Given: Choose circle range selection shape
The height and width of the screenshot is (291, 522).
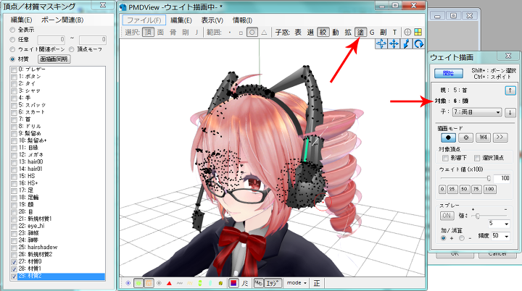Looking at the screenshot, I should point(252,33).
